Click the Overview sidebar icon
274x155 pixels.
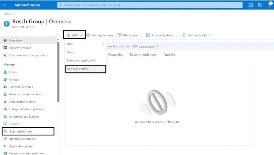[x=5, y=40]
